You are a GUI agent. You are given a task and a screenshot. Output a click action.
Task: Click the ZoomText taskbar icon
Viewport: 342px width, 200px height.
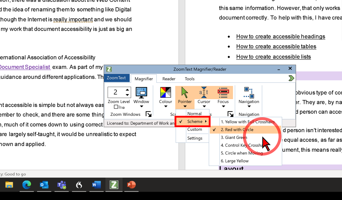point(114,185)
